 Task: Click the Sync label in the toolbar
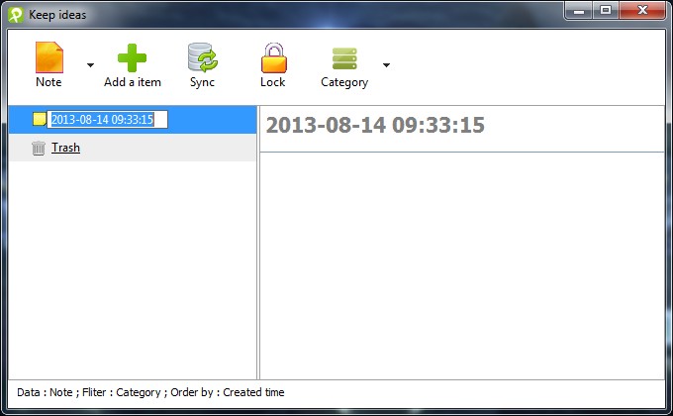(x=202, y=82)
